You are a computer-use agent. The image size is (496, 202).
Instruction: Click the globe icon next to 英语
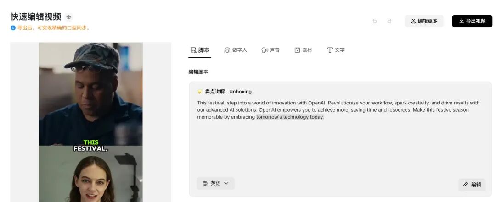[x=205, y=183]
